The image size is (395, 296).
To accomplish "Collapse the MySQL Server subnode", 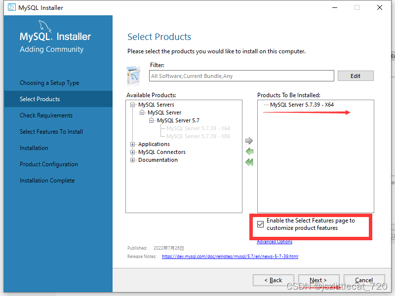I will [x=142, y=112].
